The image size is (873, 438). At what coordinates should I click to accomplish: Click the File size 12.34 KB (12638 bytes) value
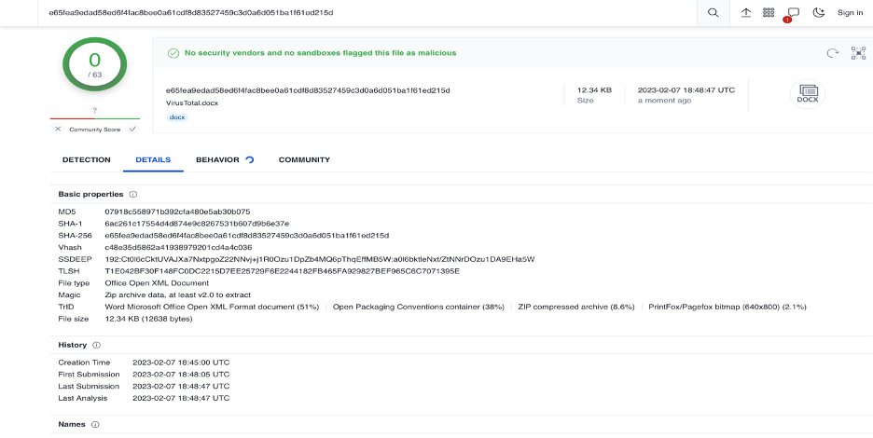click(148, 319)
